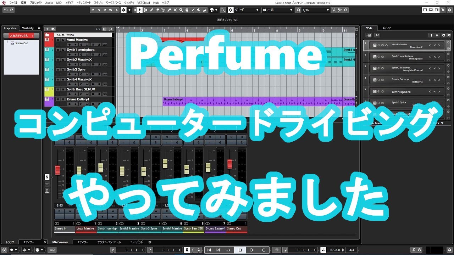Screen dimensions: 454x255
Task: Select the Range Selection tool
Action: 145,10
